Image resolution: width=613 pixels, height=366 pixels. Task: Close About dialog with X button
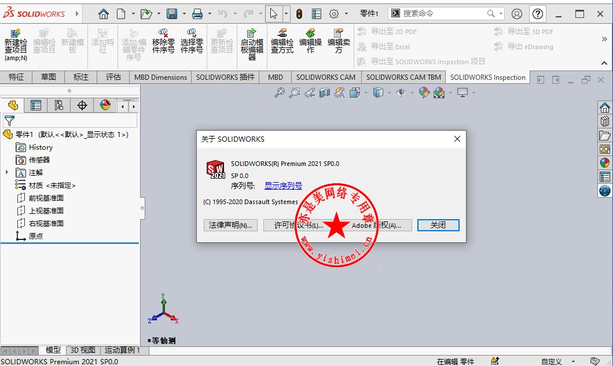click(457, 139)
